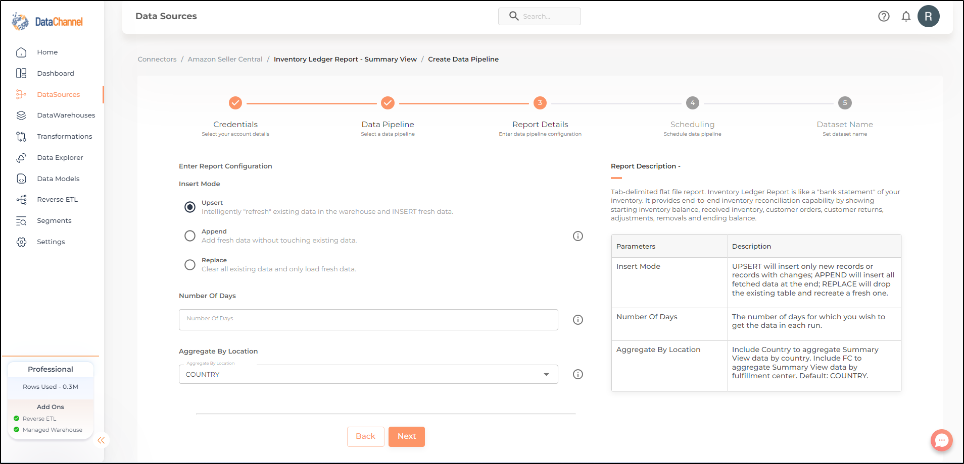The height and width of the screenshot is (464, 964).
Task: Click the Back button
Action: (x=366, y=437)
